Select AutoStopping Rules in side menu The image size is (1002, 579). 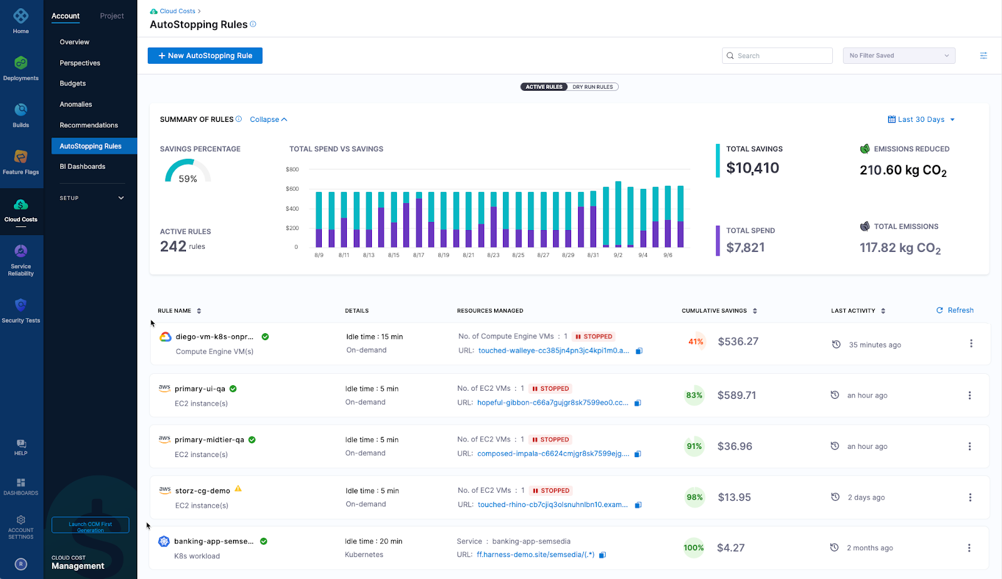pos(94,146)
